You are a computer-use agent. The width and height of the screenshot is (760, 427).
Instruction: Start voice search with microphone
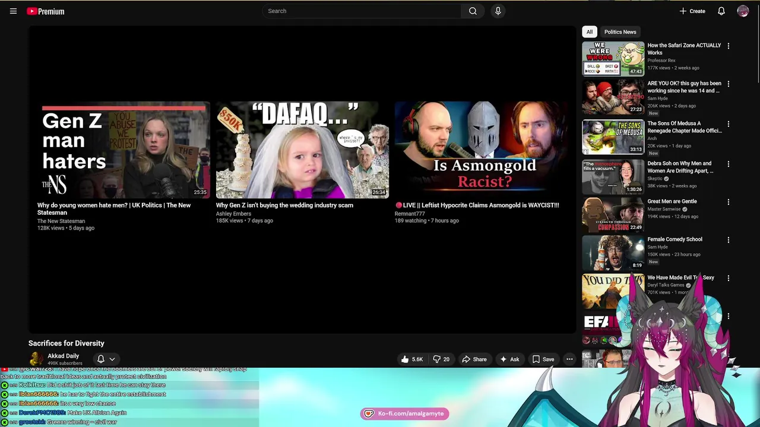click(498, 11)
